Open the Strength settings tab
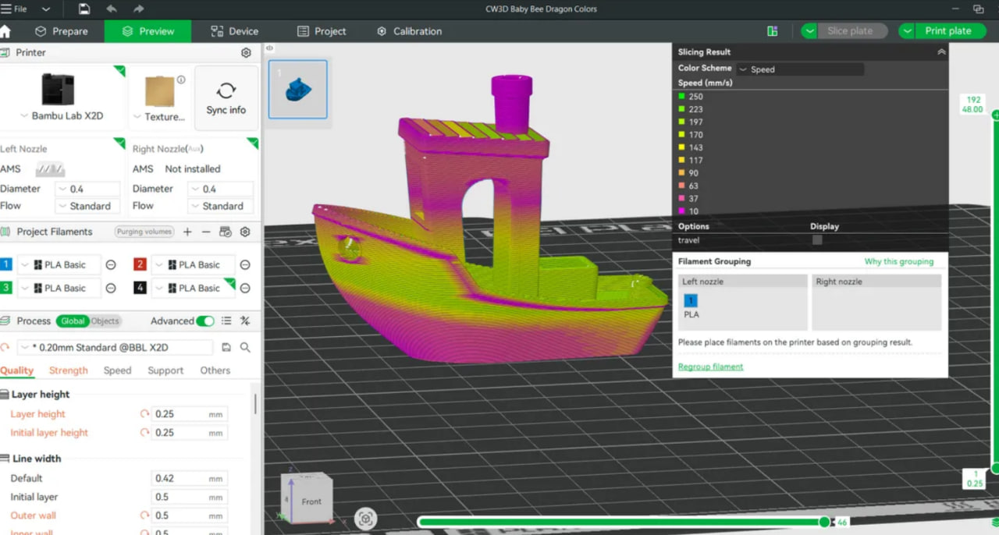The image size is (999, 535). coord(69,370)
